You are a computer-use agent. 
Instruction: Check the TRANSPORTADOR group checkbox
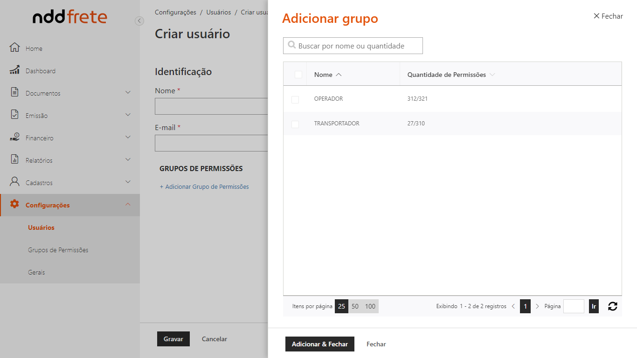tap(295, 124)
